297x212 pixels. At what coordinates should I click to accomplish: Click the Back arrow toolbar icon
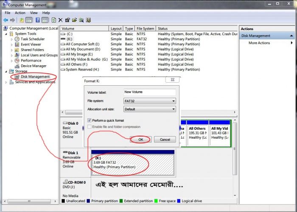pyautogui.click(x=6, y=20)
